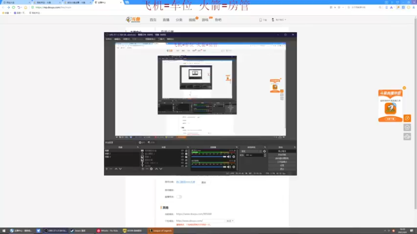Move the source down in Sources panel

(x=161, y=169)
